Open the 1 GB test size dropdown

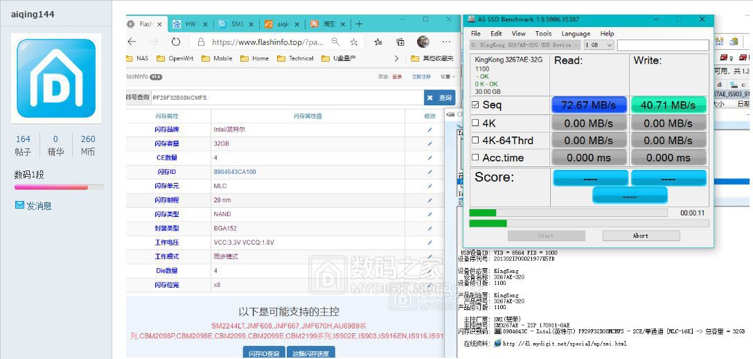pos(599,44)
